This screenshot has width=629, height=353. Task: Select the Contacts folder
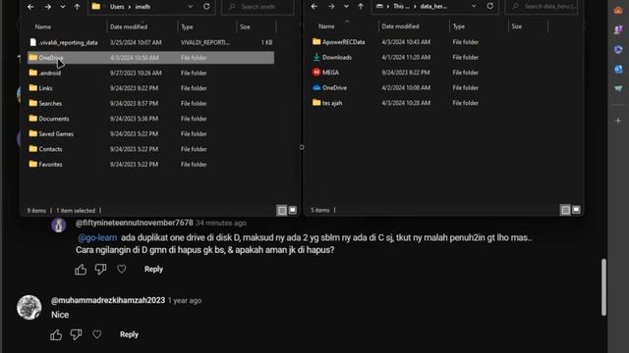(x=150, y=149)
